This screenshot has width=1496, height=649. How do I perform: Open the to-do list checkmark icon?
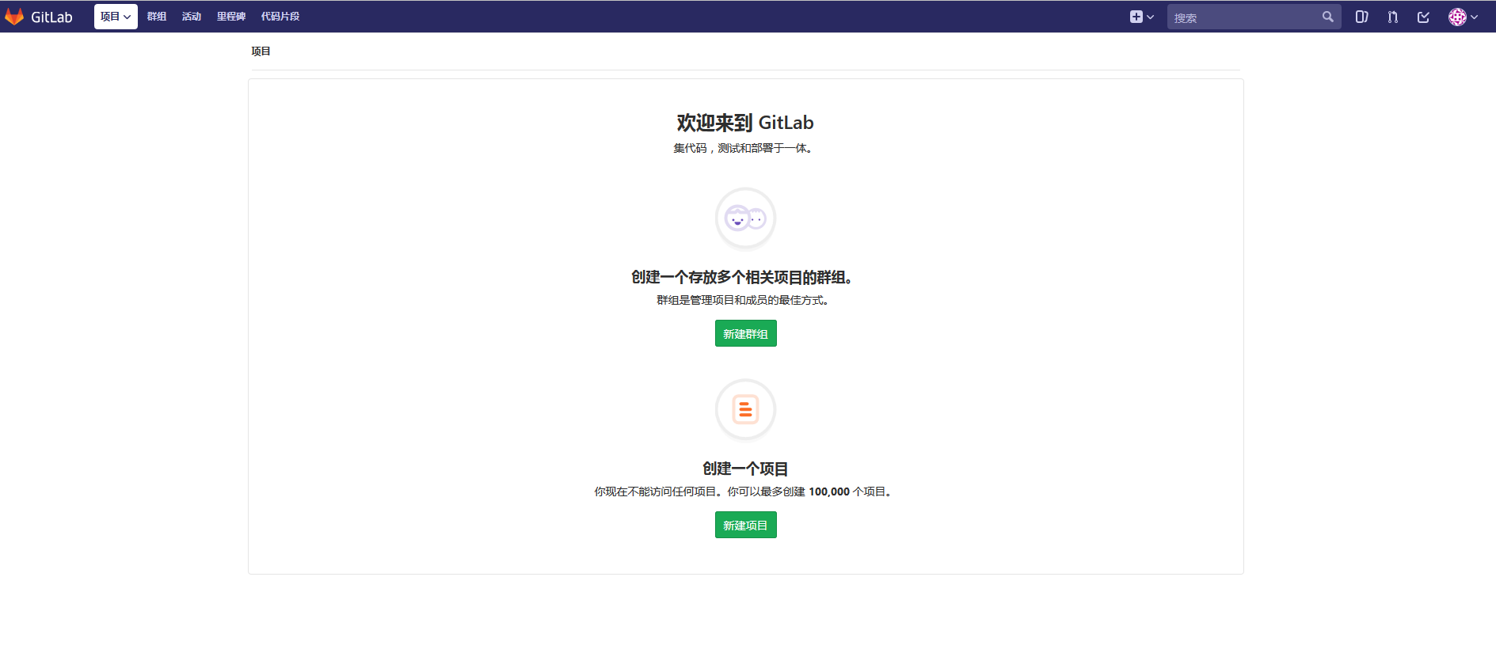pyautogui.click(x=1423, y=17)
